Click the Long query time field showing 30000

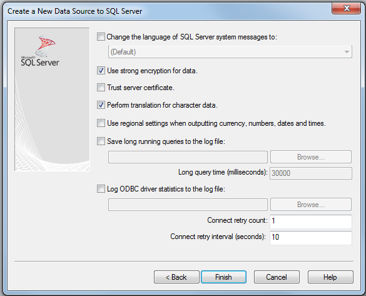click(311, 173)
